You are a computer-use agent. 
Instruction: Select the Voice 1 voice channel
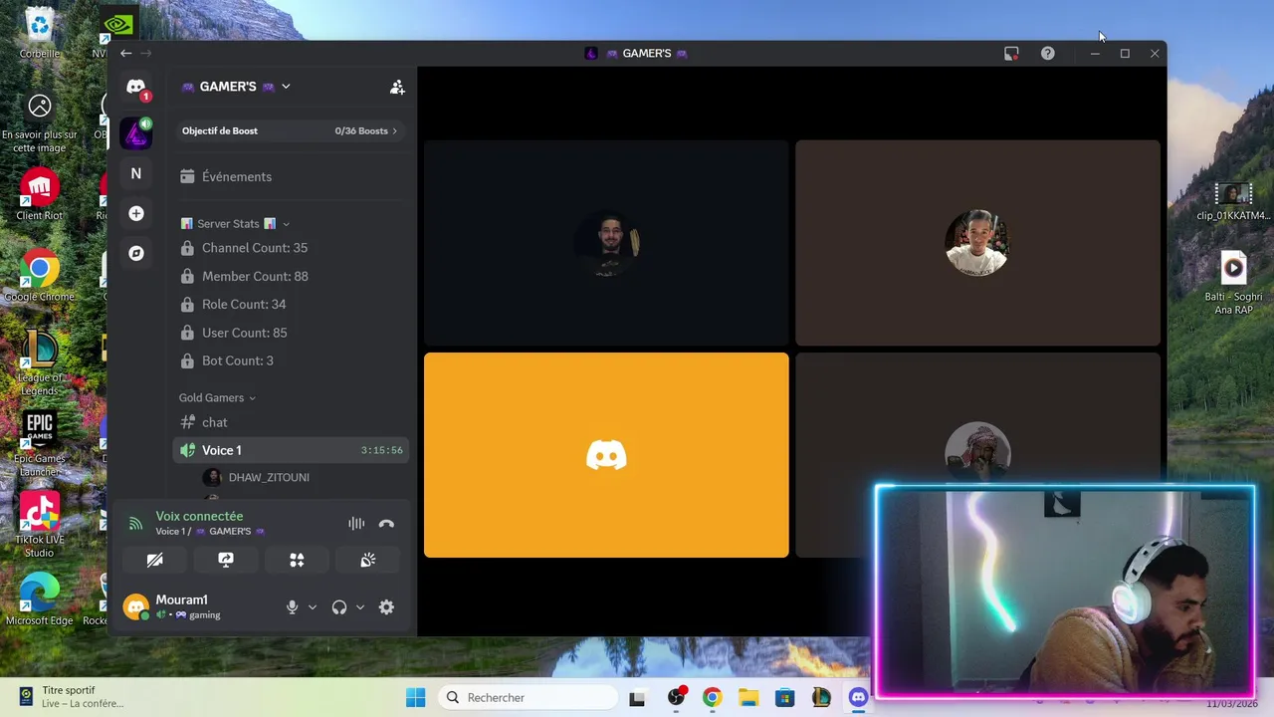pos(289,450)
